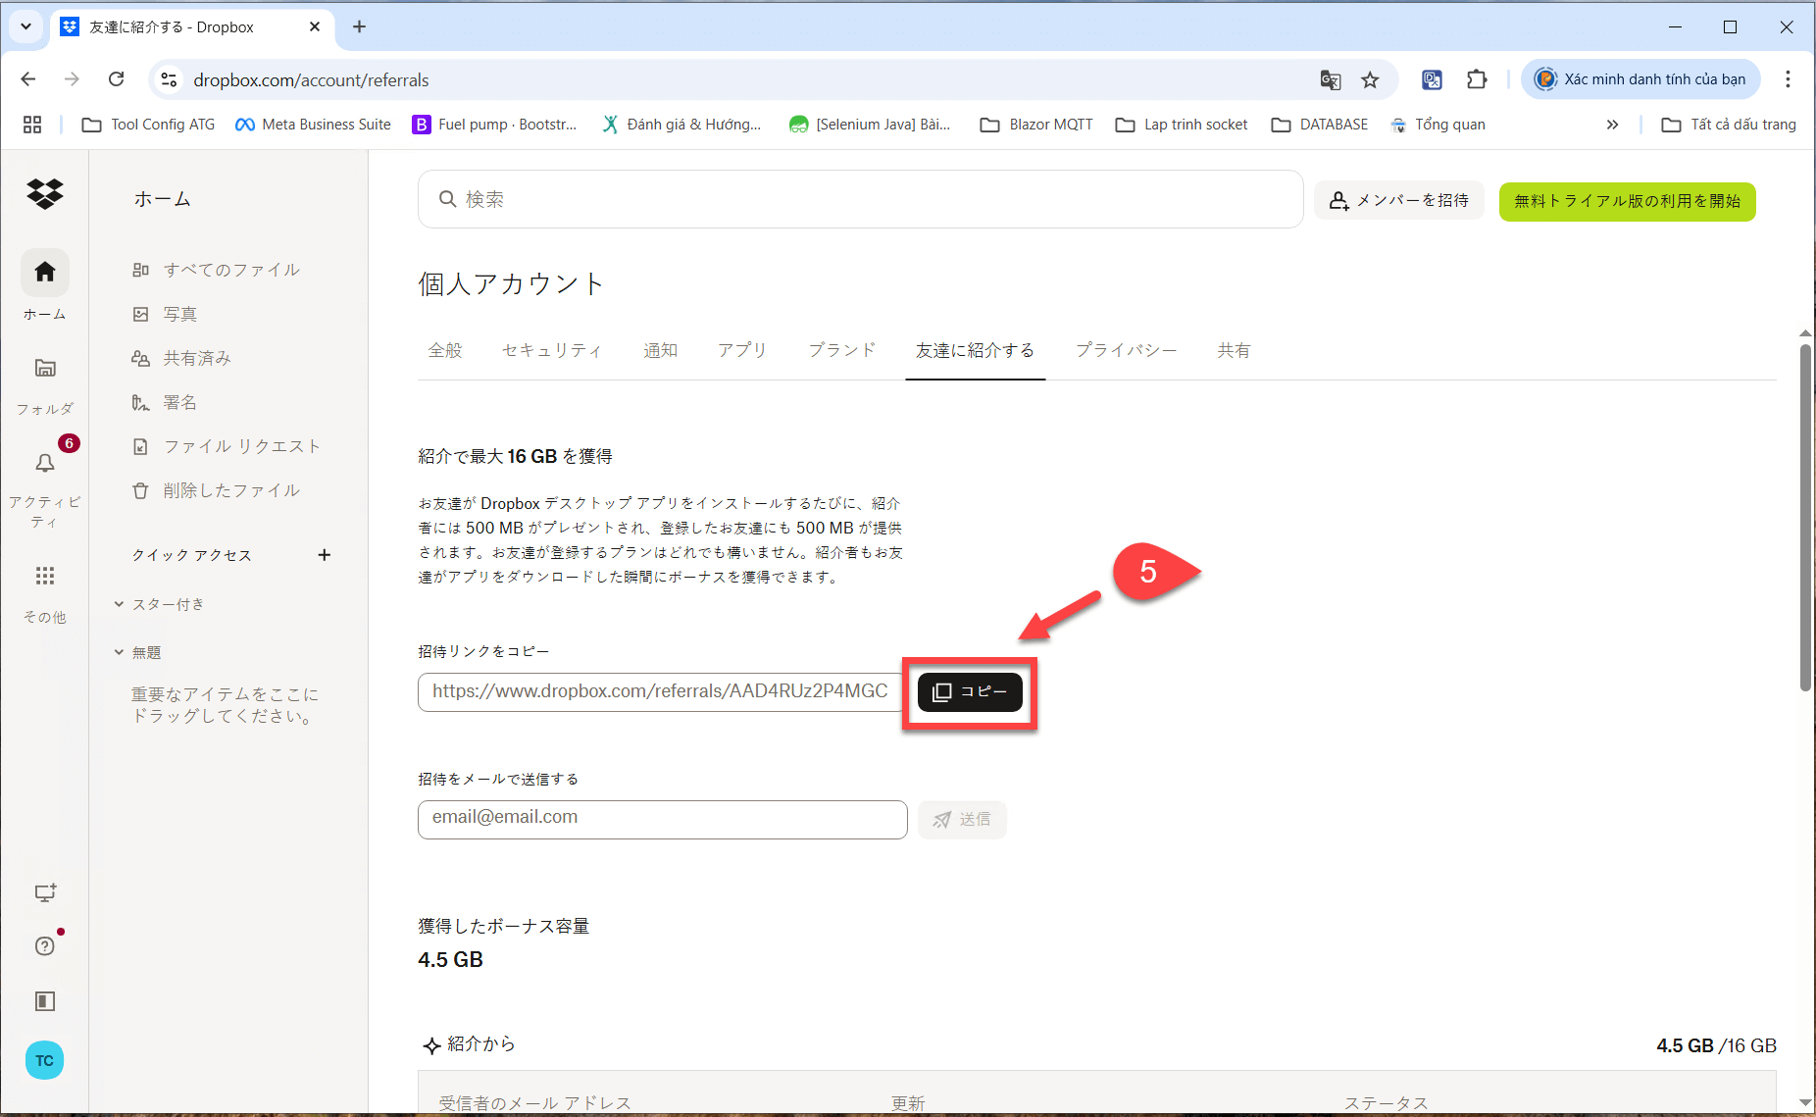Viewport: 1816px width, 1117px height.
Task: Switch to the アプリ tab
Action: (x=742, y=350)
